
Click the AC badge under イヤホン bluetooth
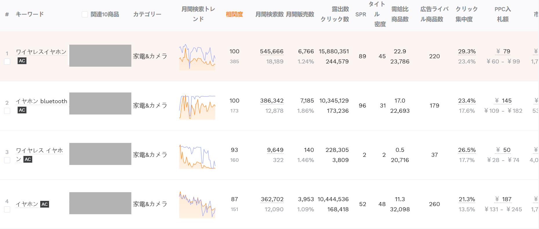tap(22, 110)
